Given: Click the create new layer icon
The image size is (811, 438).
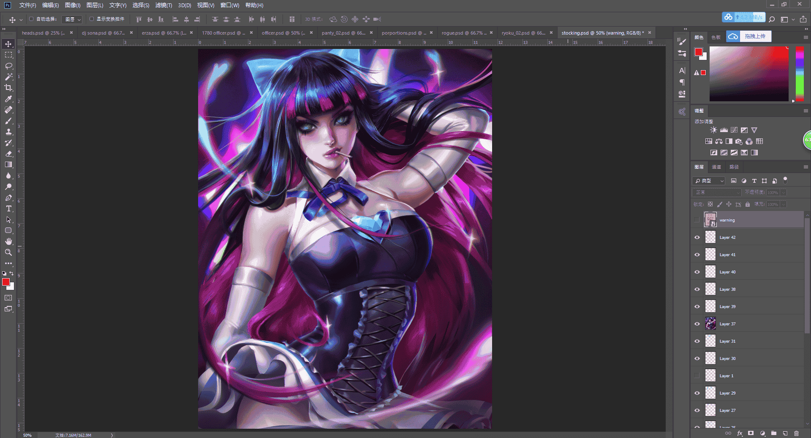Looking at the screenshot, I should click(x=785, y=433).
